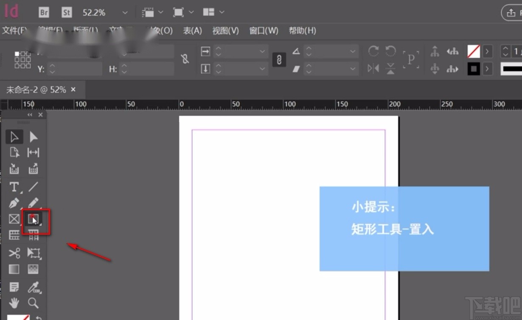Toggle the scale percentage chain link
This screenshot has height=320, width=522.
pyautogui.click(x=279, y=59)
